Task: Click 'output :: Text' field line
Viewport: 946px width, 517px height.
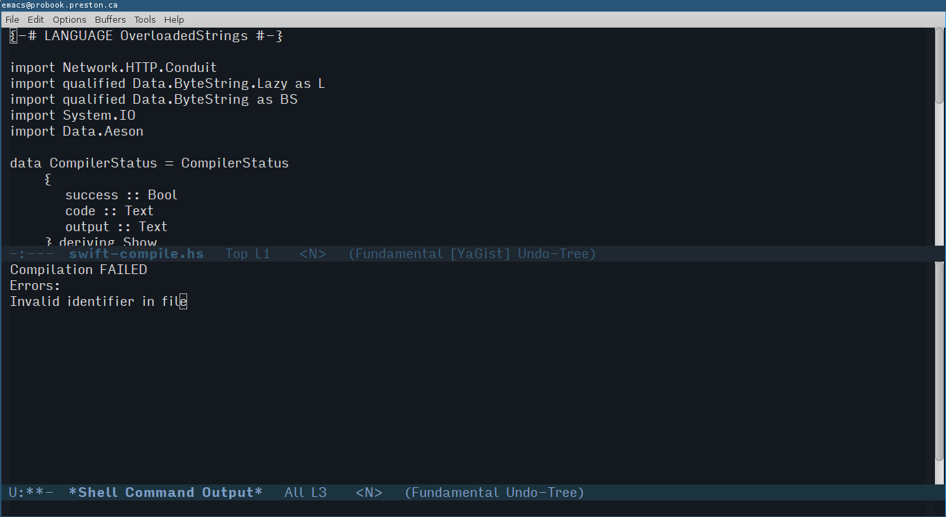Action: (116, 227)
